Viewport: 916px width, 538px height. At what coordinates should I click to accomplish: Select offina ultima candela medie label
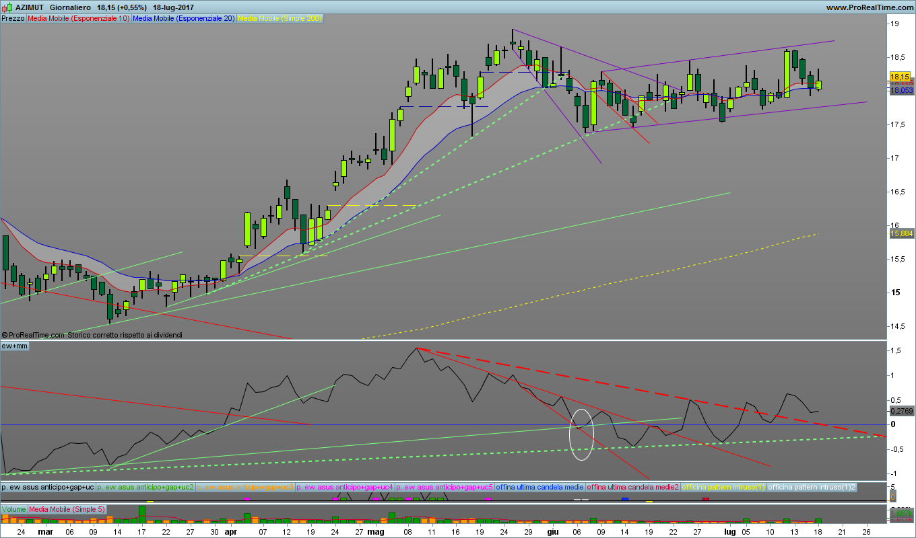(x=539, y=486)
